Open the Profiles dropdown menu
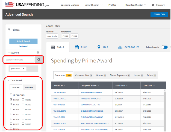Viewport: 171px width, 132px height. (114, 5)
